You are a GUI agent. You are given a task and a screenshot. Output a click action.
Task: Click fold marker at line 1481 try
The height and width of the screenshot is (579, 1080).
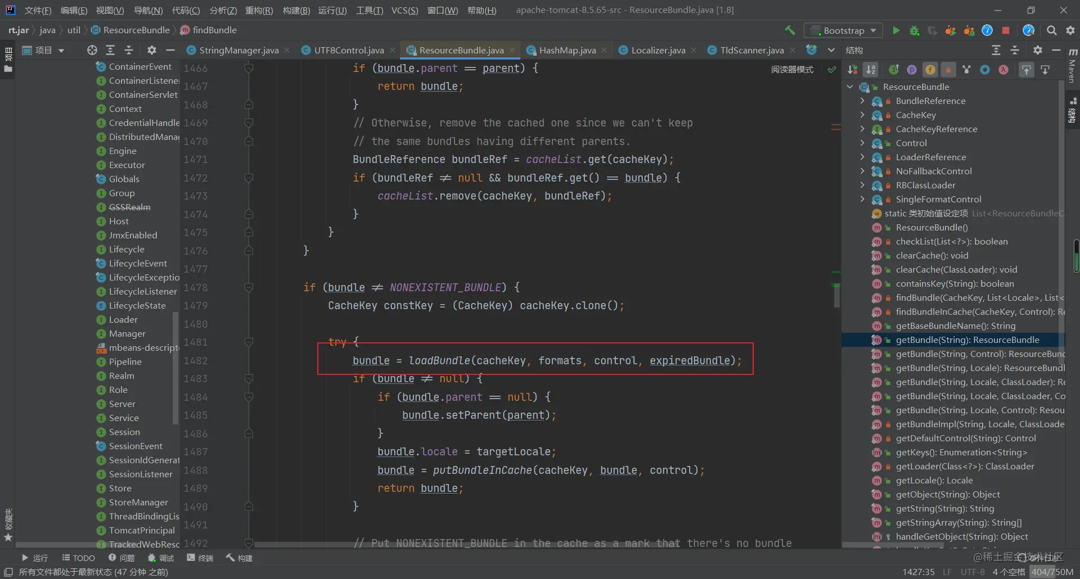pyautogui.click(x=249, y=342)
